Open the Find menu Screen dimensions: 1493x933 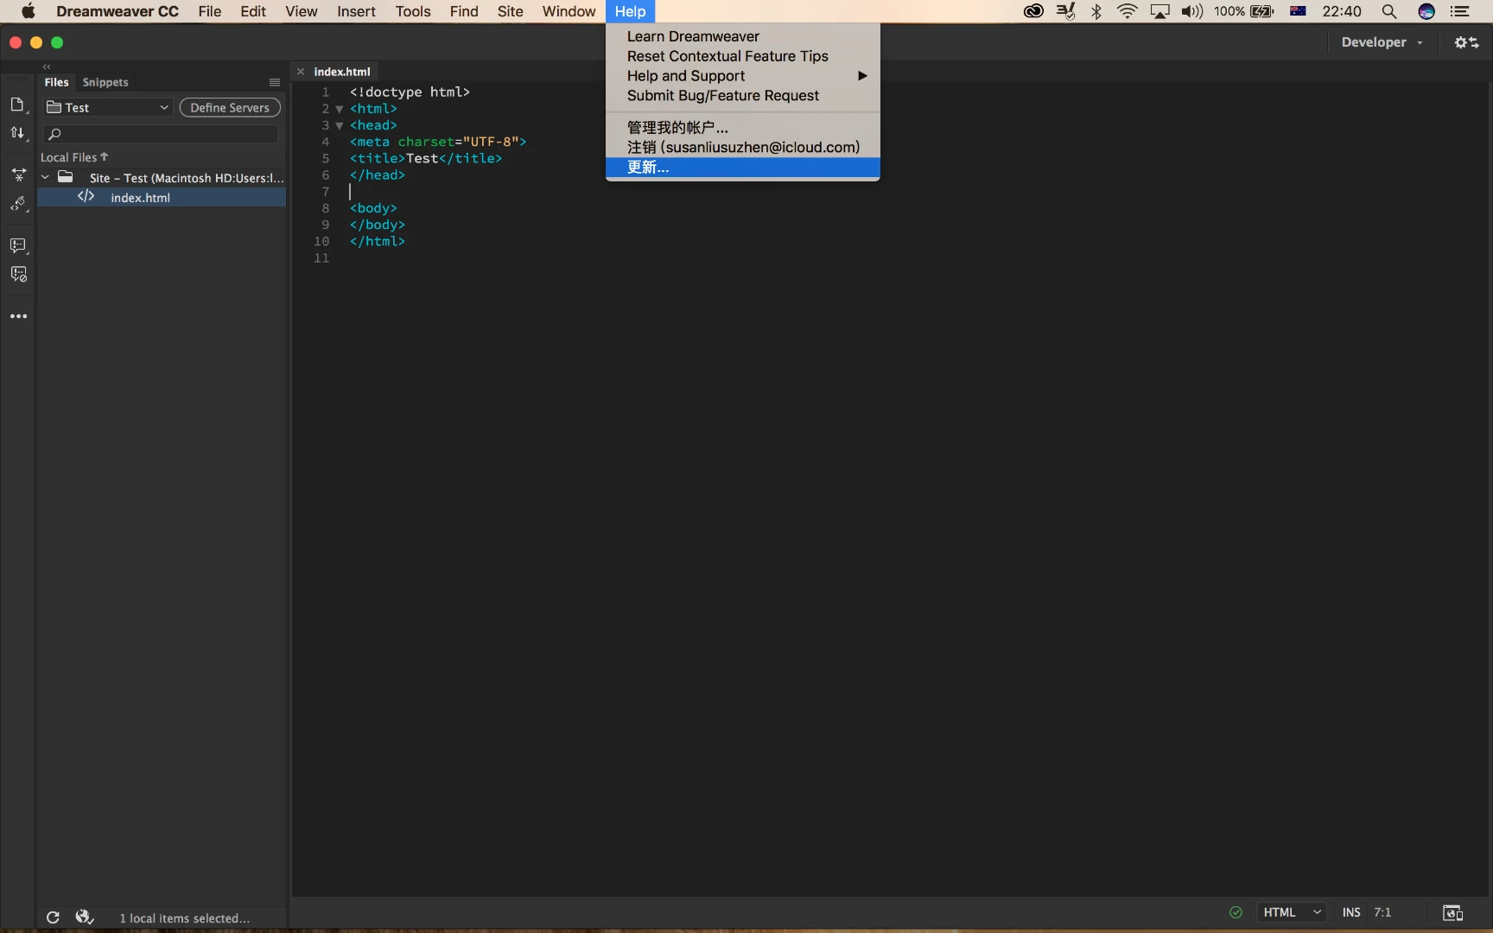[464, 11]
